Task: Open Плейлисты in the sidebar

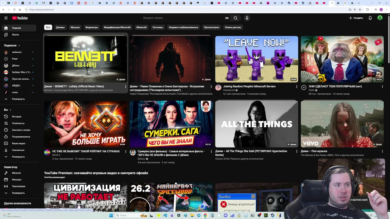Action: pyautogui.click(x=19, y=123)
